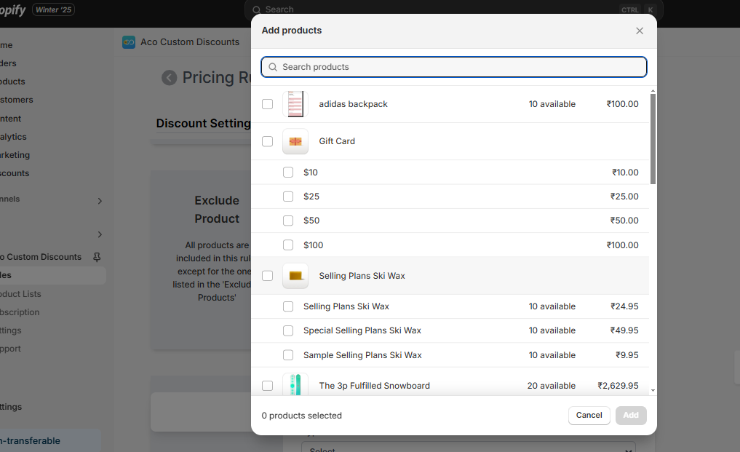Check the ₹24.95 Selling Plans Ski Wax variant
Screen dimensions: 740x452
288,306
